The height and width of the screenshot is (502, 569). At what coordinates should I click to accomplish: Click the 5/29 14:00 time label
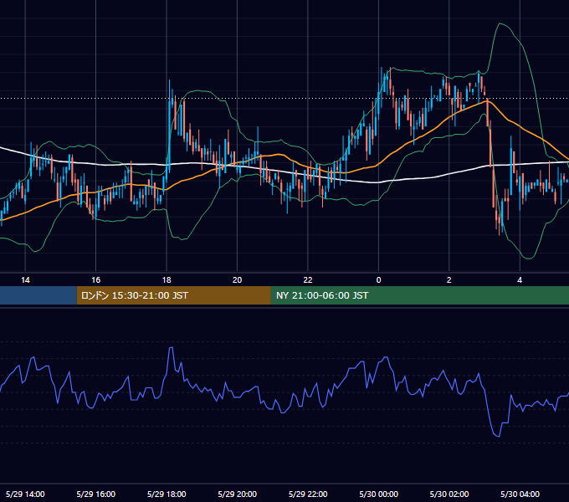tap(25, 494)
